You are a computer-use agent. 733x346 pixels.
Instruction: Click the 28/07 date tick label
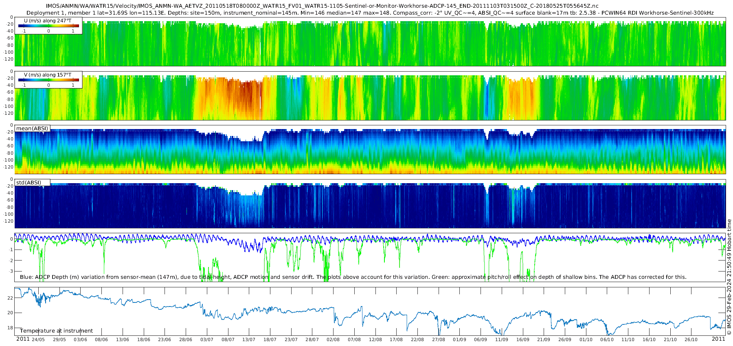tap(312, 339)
